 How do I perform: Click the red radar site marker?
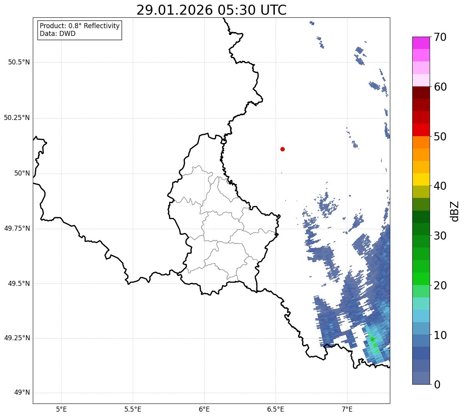283,149
